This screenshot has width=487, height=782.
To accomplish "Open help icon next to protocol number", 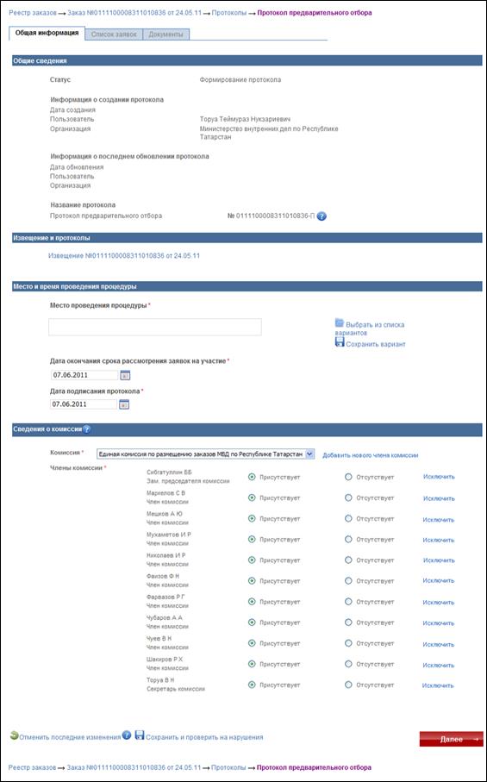I will click(322, 216).
